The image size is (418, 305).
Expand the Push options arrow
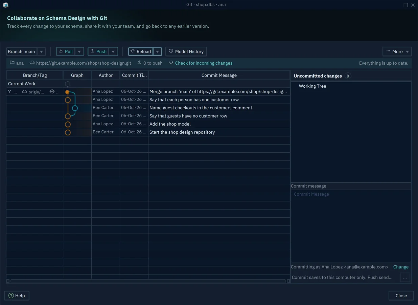tap(113, 51)
